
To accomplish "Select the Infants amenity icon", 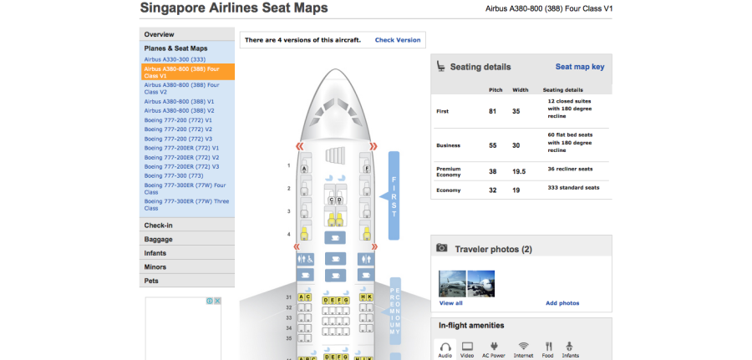I will 570,346.
